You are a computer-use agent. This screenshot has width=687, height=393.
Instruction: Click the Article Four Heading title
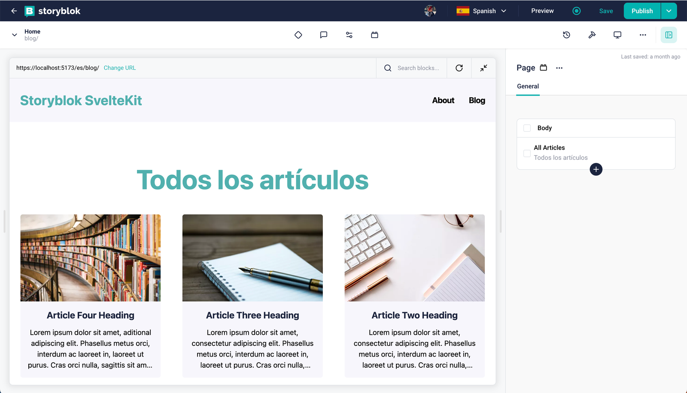click(91, 315)
